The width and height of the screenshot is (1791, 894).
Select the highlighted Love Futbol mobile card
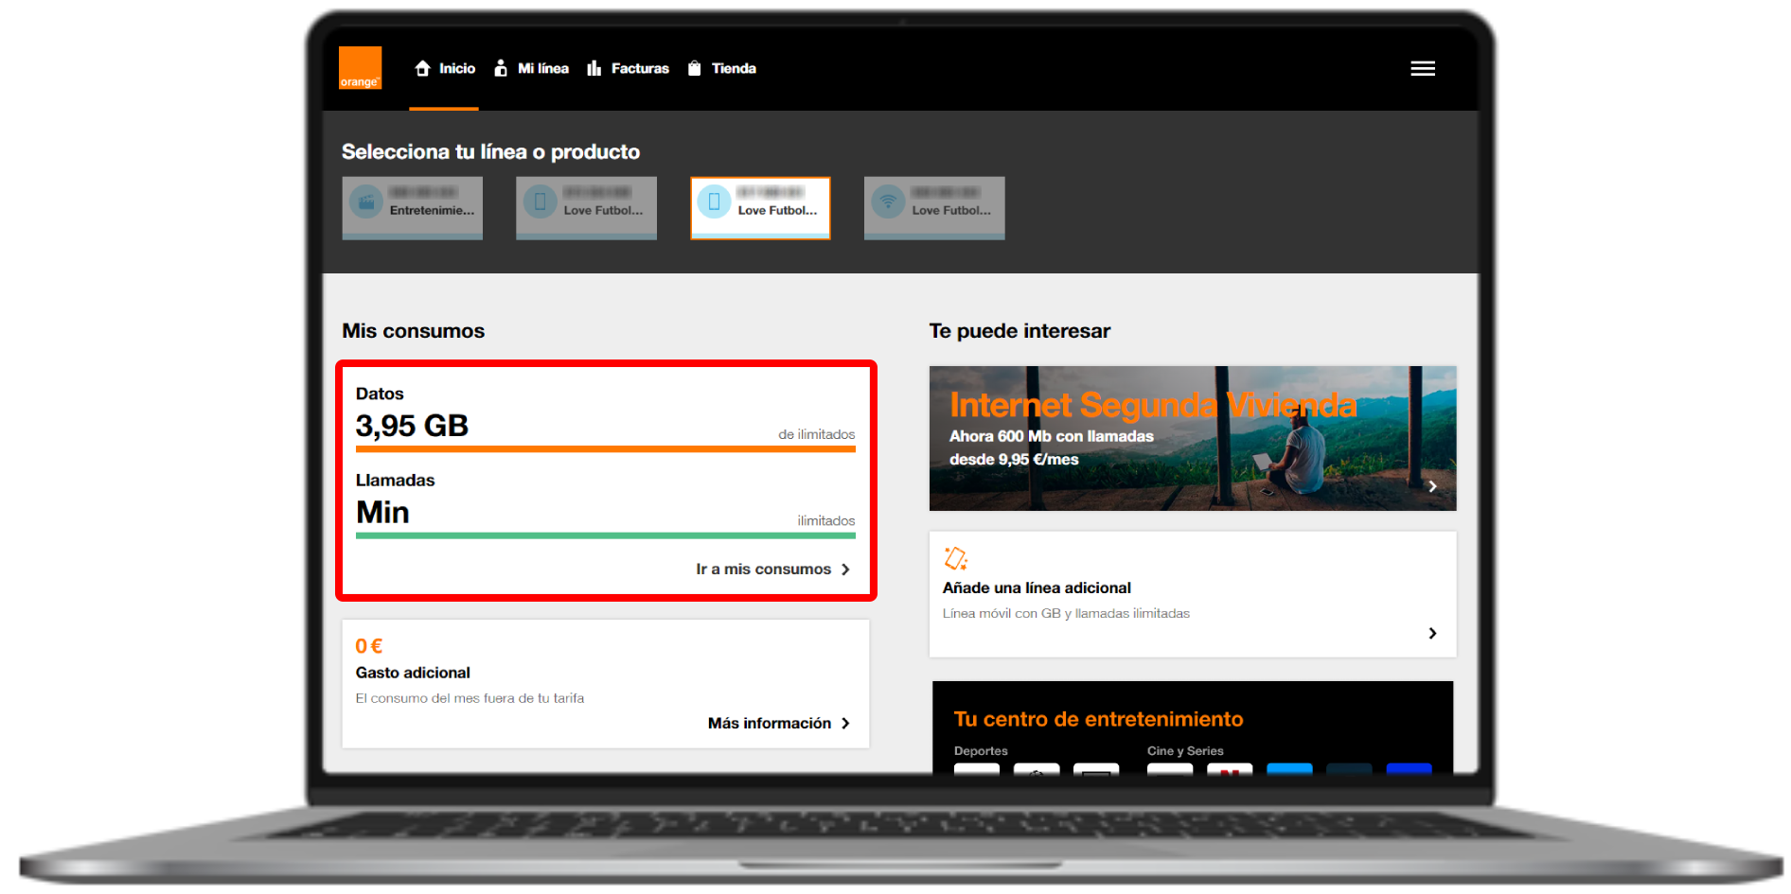pyautogui.click(x=760, y=207)
